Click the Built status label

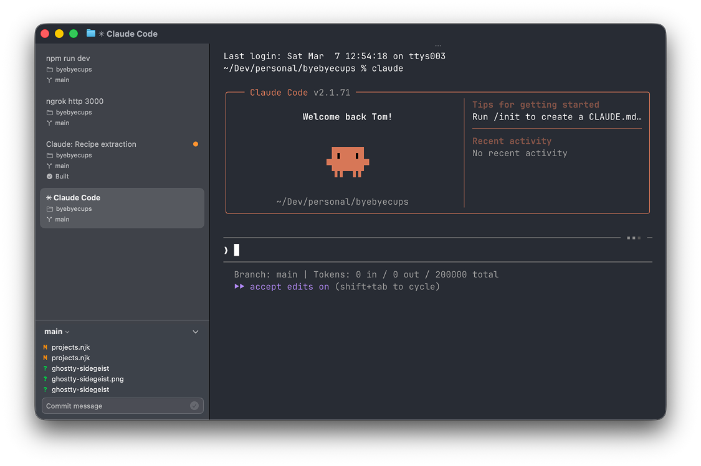[x=62, y=176]
